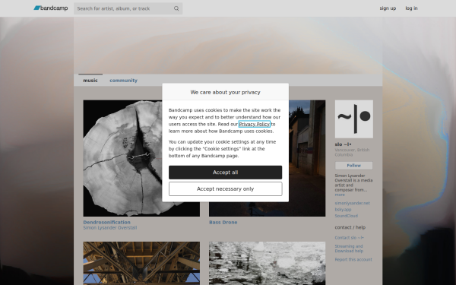Click the Bandcamp logo
Viewport: 456px width, 285px height.
click(x=51, y=8)
